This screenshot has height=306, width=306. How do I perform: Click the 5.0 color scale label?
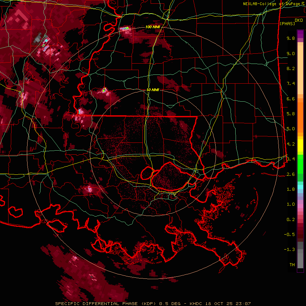(x=291, y=129)
